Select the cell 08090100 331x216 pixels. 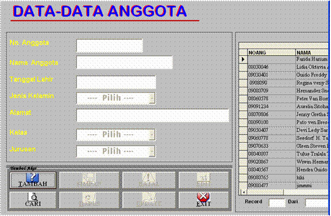click(271, 122)
